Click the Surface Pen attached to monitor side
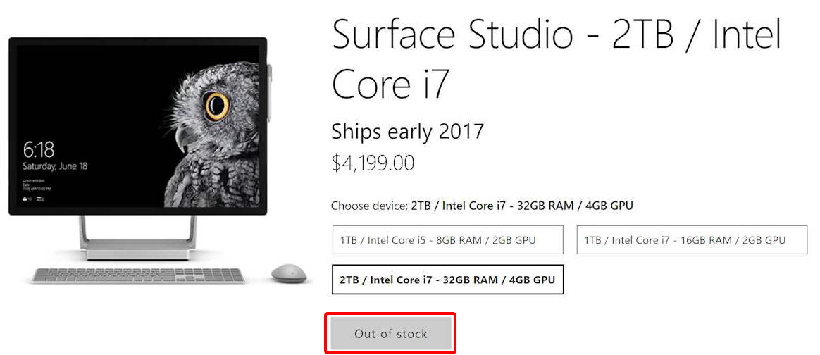 click(269, 92)
